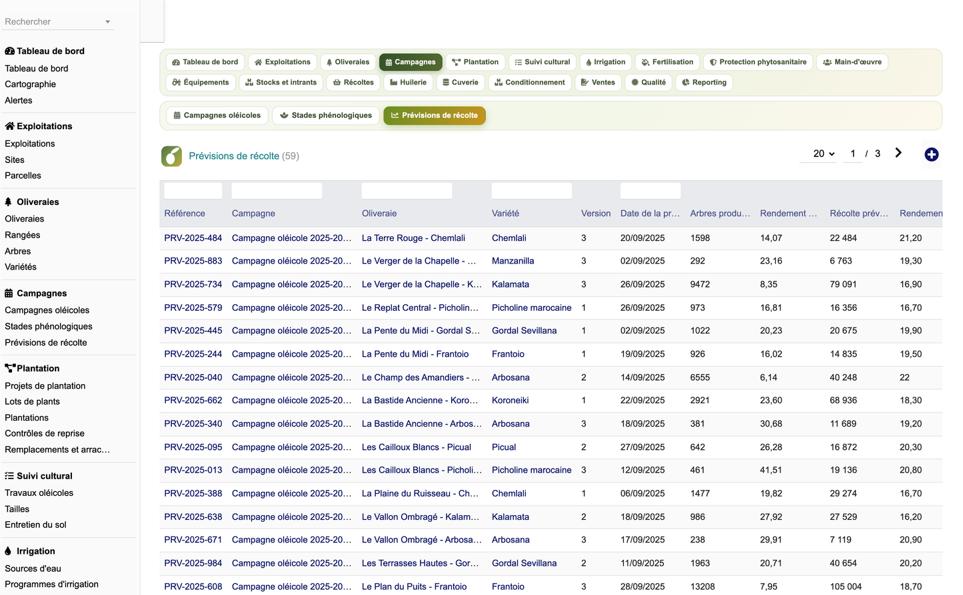Open Alertes in sidebar
The height and width of the screenshot is (595, 963).
19,100
